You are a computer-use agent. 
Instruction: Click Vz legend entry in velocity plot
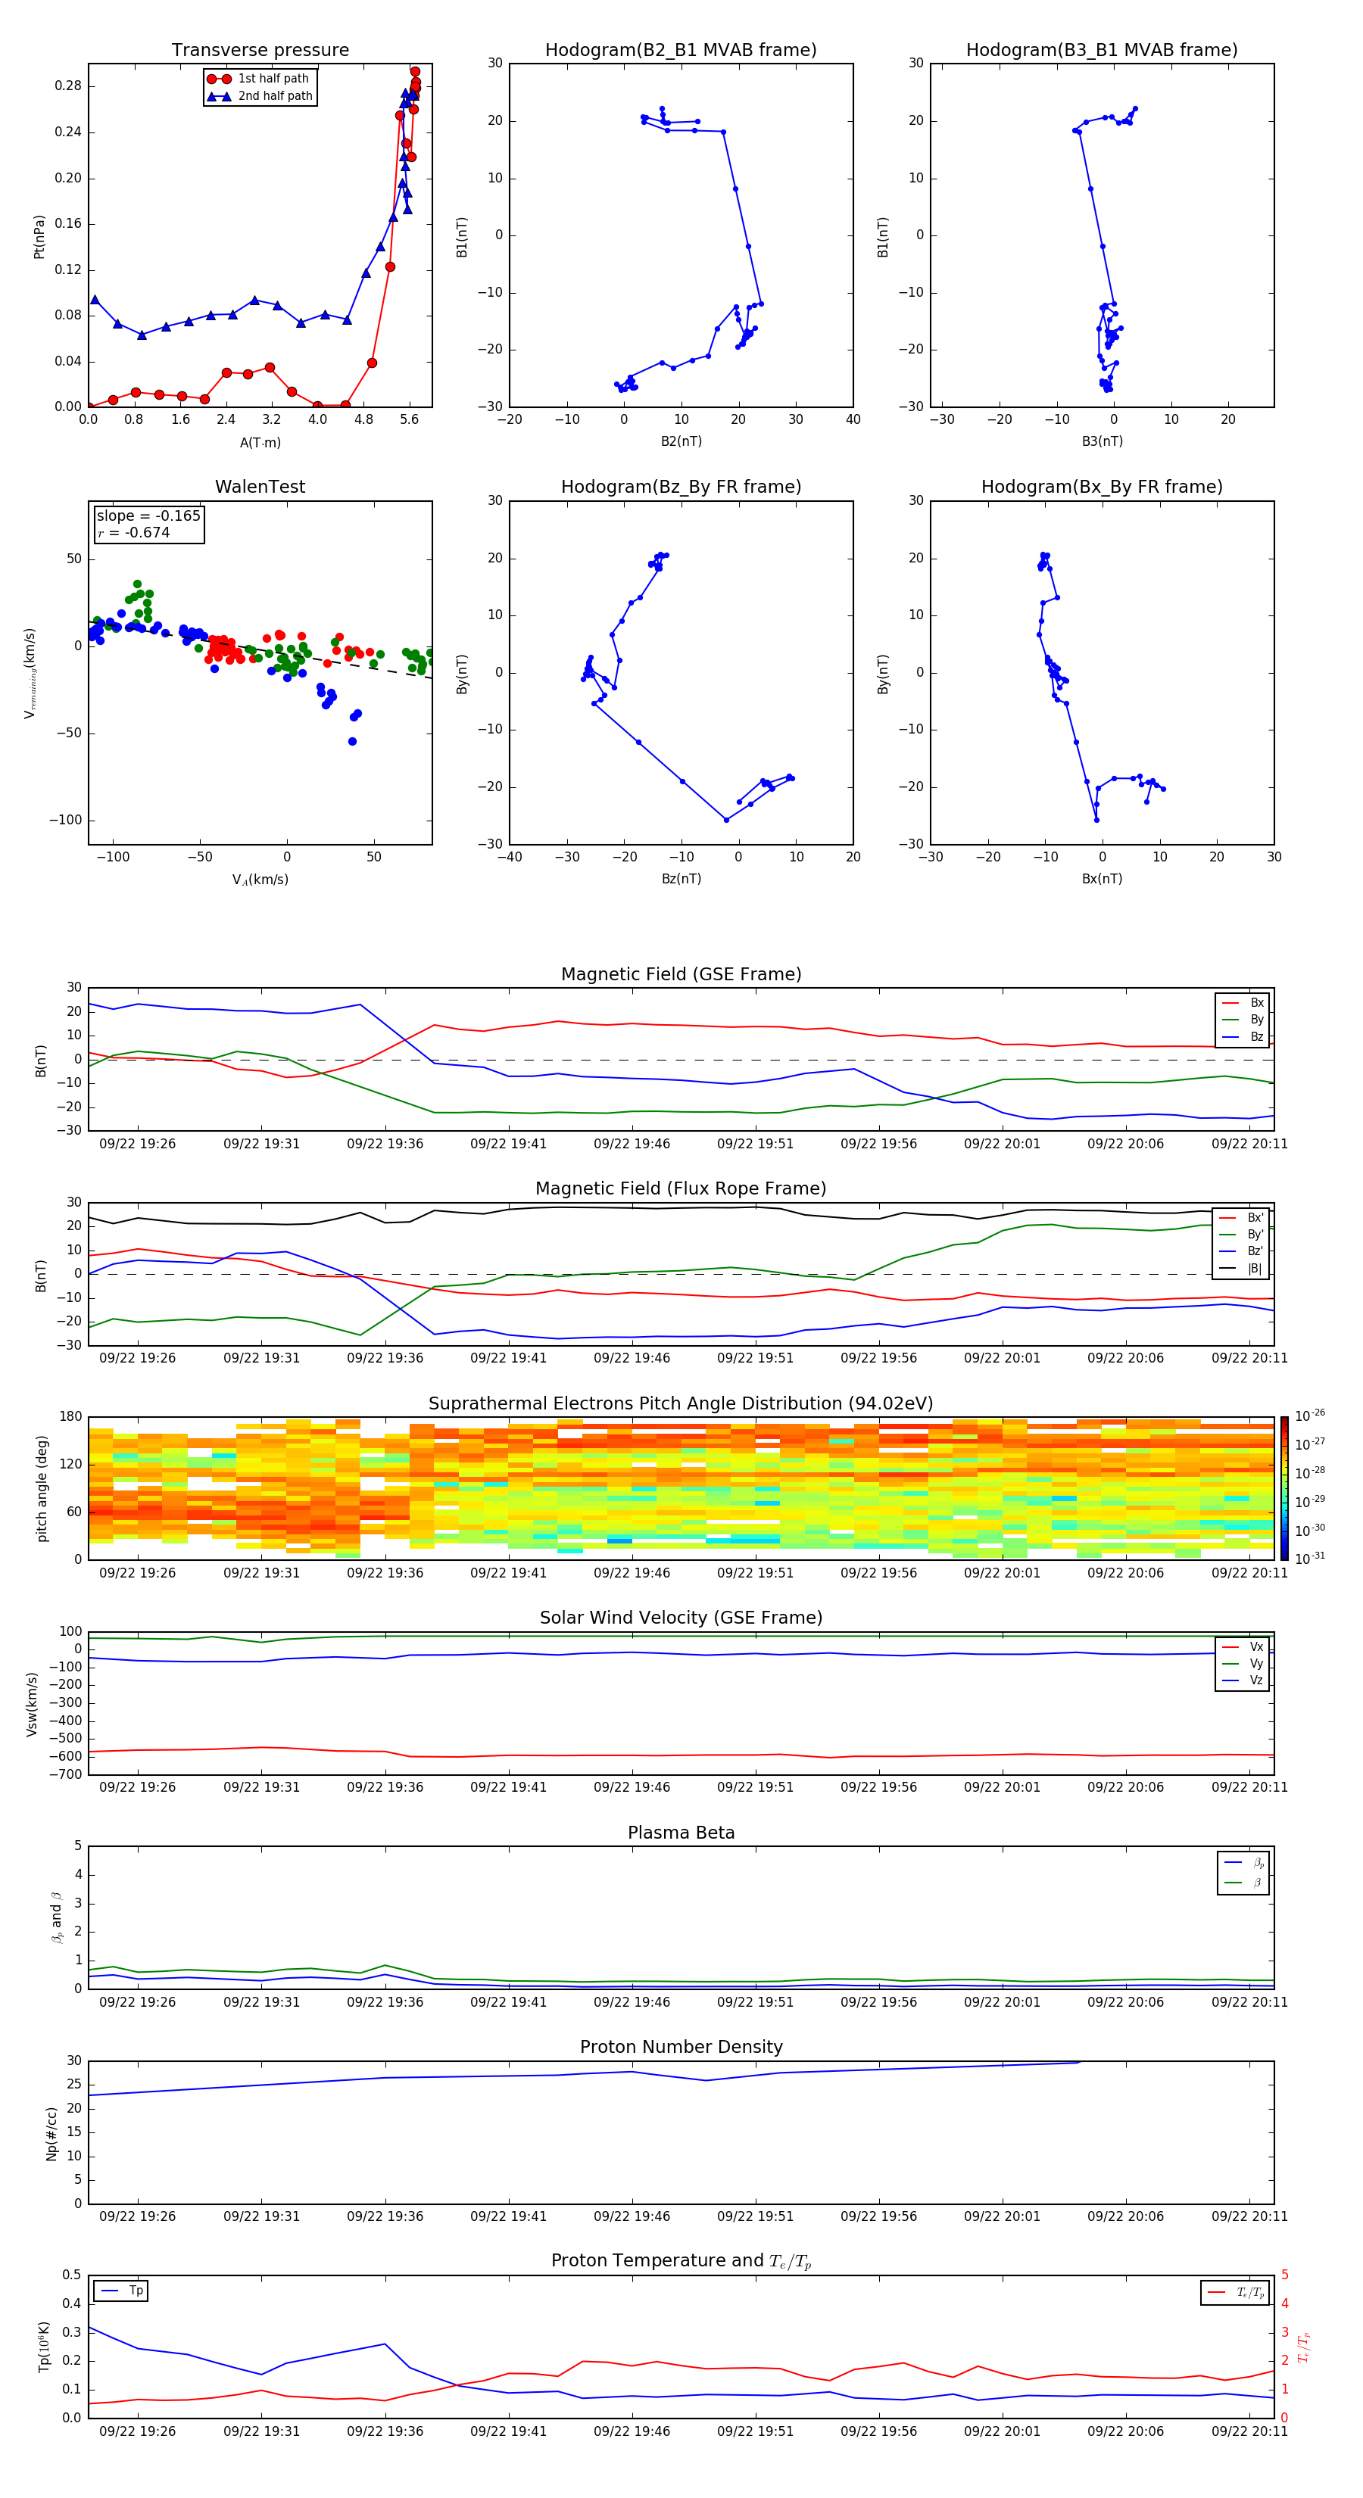coord(1243,1680)
